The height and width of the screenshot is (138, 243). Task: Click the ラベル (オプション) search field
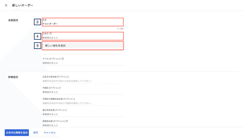[83, 63]
